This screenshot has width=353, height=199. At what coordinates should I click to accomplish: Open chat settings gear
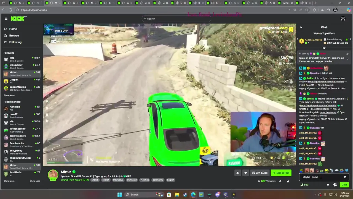[x=328, y=185]
